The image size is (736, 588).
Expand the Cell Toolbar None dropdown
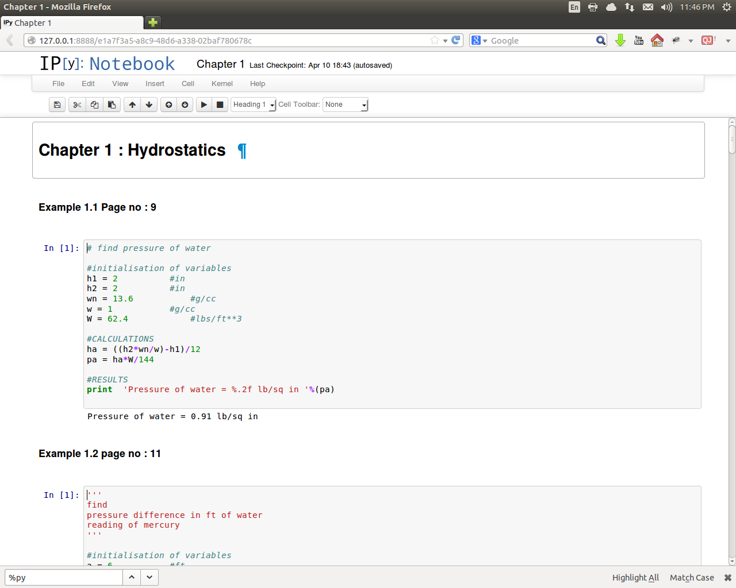pyautogui.click(x=345, y=105)
